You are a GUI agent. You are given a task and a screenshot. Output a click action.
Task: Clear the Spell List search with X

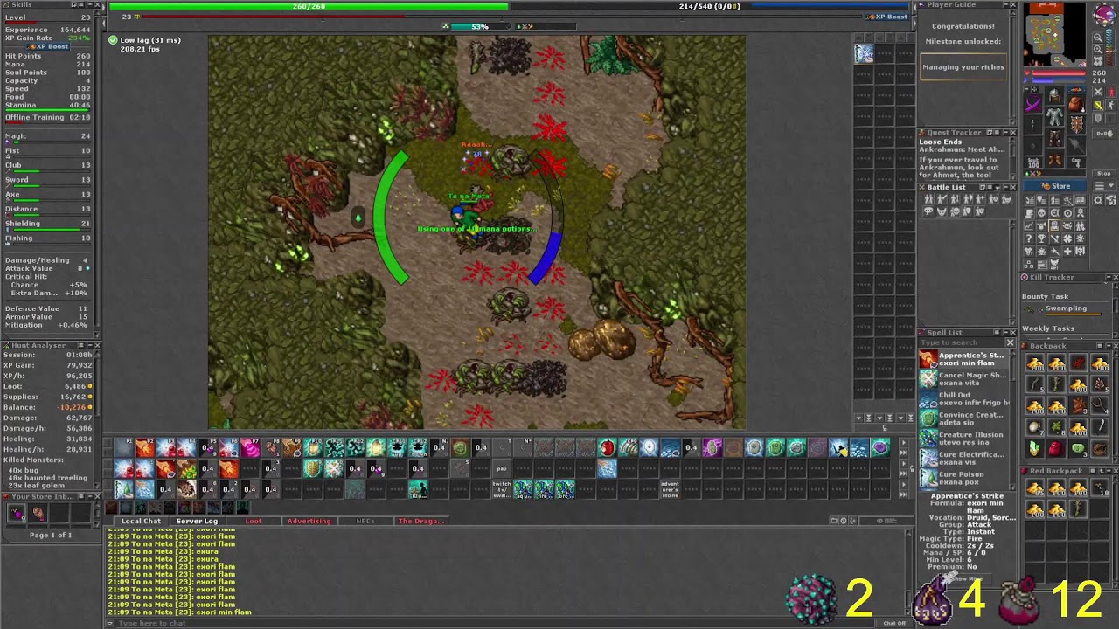pyautogui.click(x=1010, y=342)
